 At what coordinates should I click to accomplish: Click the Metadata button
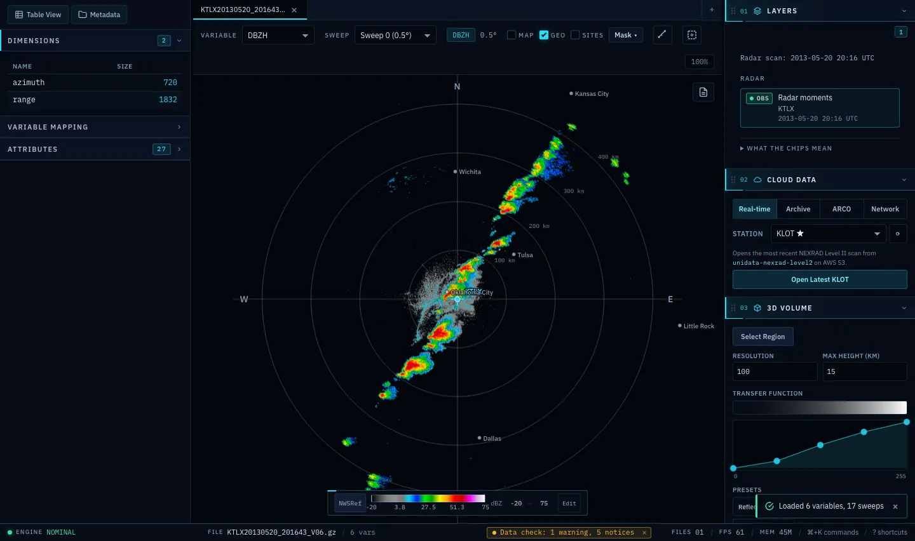coord(99,15)
